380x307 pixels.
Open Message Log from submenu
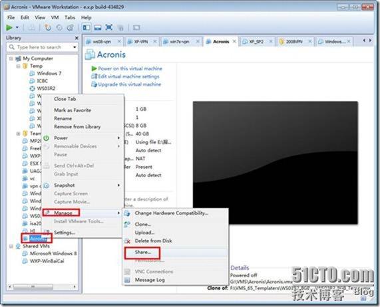click(176, 280)
